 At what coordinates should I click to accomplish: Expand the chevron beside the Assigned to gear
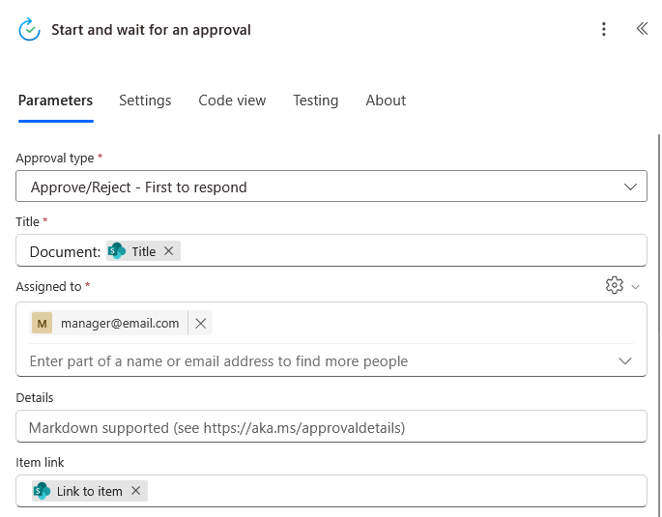click(x=635, y=287)
